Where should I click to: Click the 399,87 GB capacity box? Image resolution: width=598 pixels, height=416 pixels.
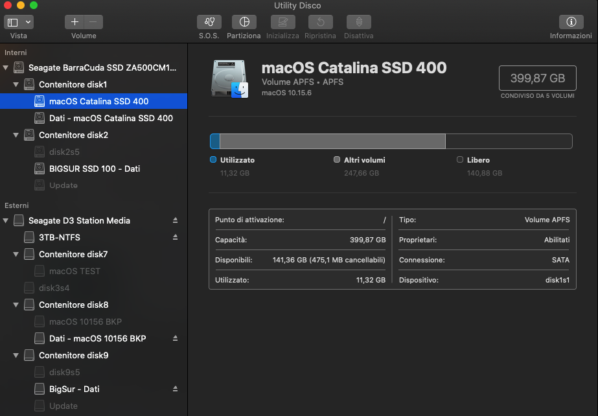537,78
